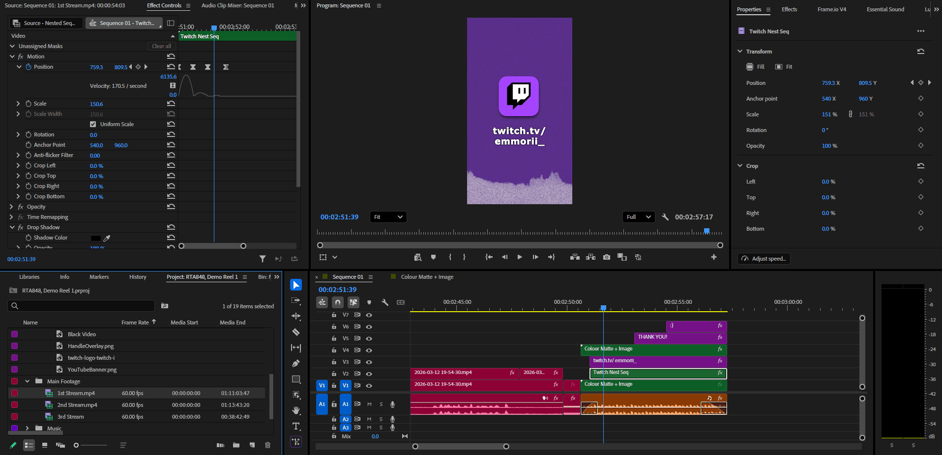The image size is (942, 455).
Task: Click the Extract button in Program monitor
Action: click(x=590, y=257)
